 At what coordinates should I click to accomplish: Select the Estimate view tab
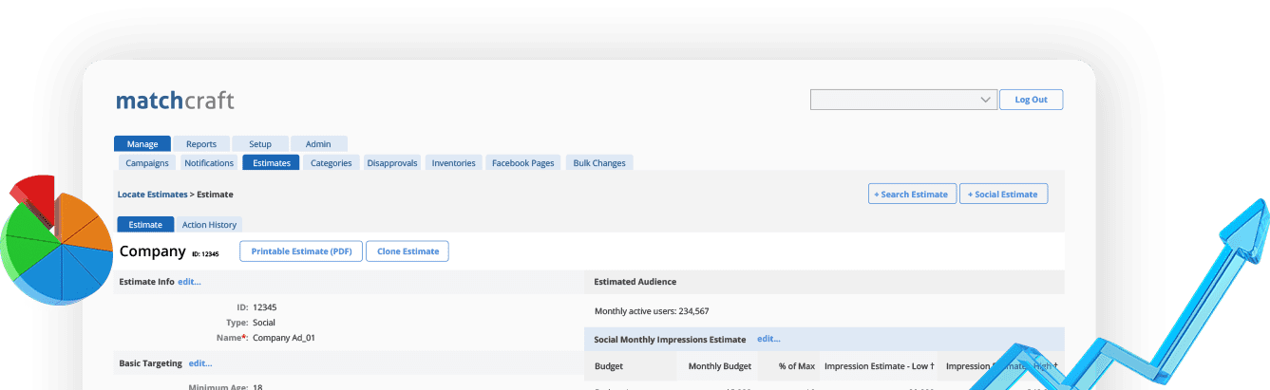pos(145,225)
